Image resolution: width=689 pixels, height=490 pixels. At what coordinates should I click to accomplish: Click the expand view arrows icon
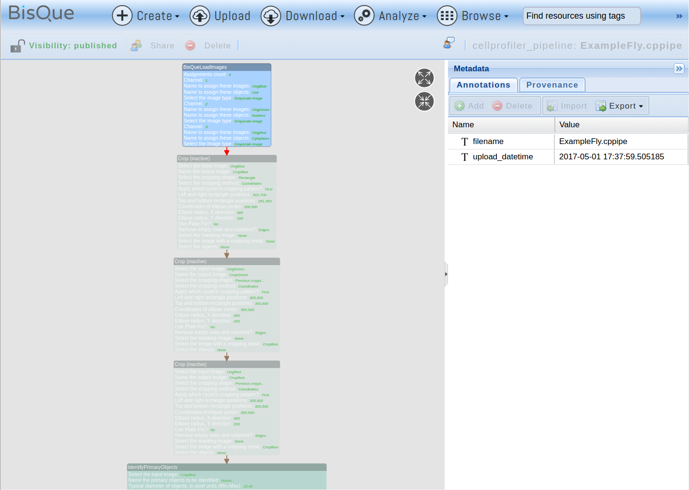click(x=424, y=78)
